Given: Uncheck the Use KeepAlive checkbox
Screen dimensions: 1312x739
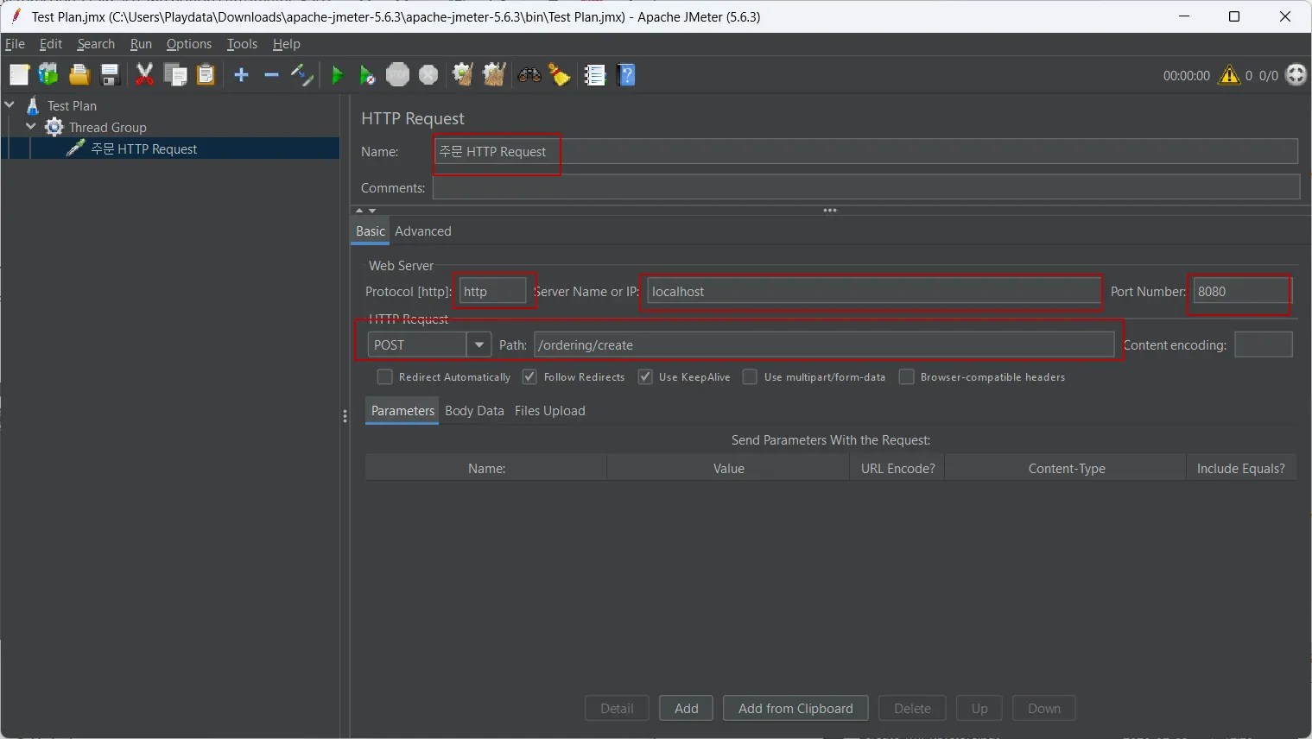Looking at the screenshot, I should point(645,377).
